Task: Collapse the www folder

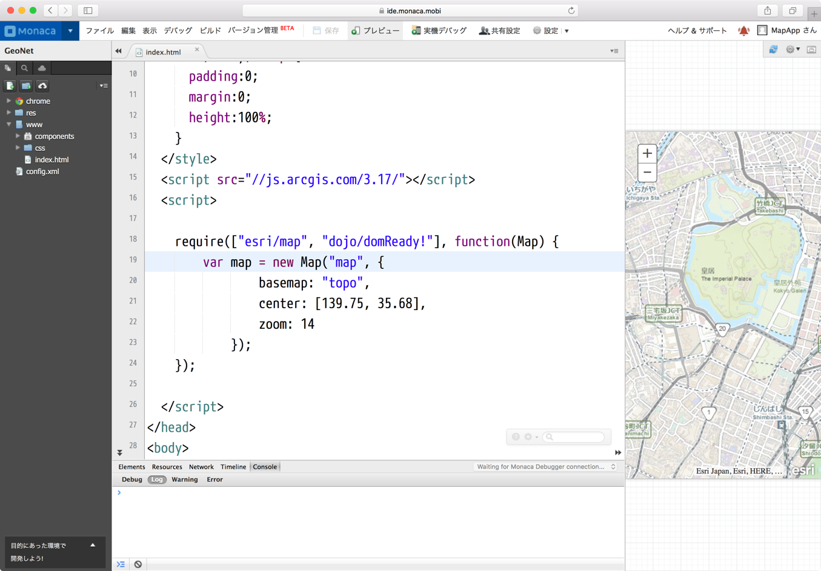Action: coord(8,124)
